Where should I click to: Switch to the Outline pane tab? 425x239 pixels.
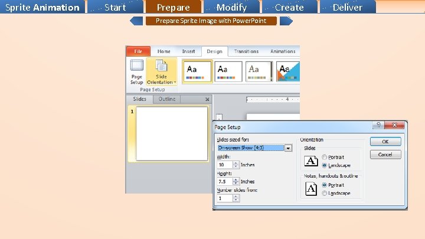167,99
